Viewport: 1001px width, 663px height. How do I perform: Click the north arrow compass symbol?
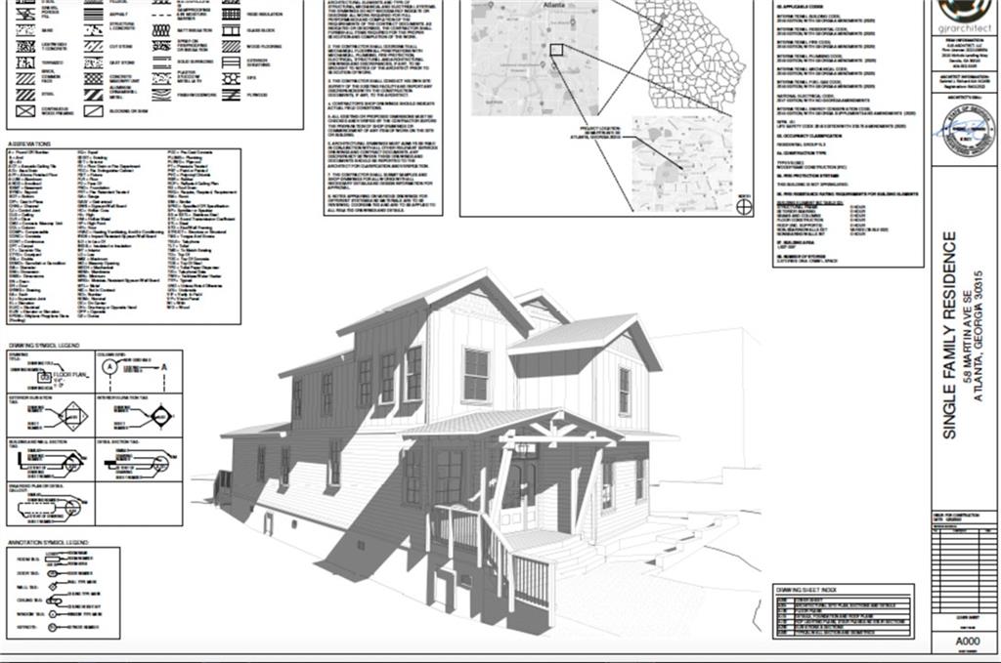tap(744, 205)
